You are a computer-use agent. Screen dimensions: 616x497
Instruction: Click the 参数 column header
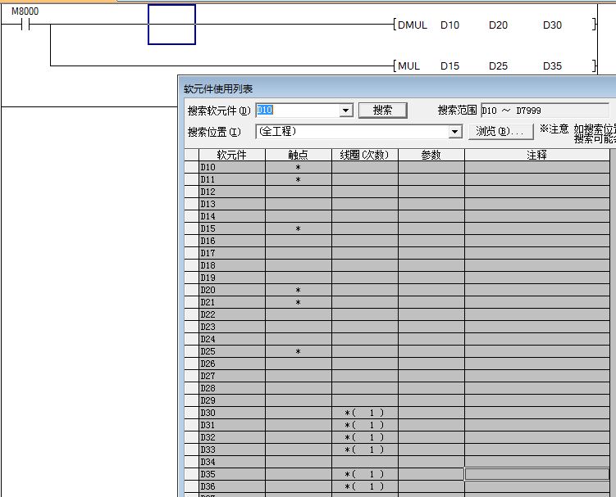click(431, 155)
